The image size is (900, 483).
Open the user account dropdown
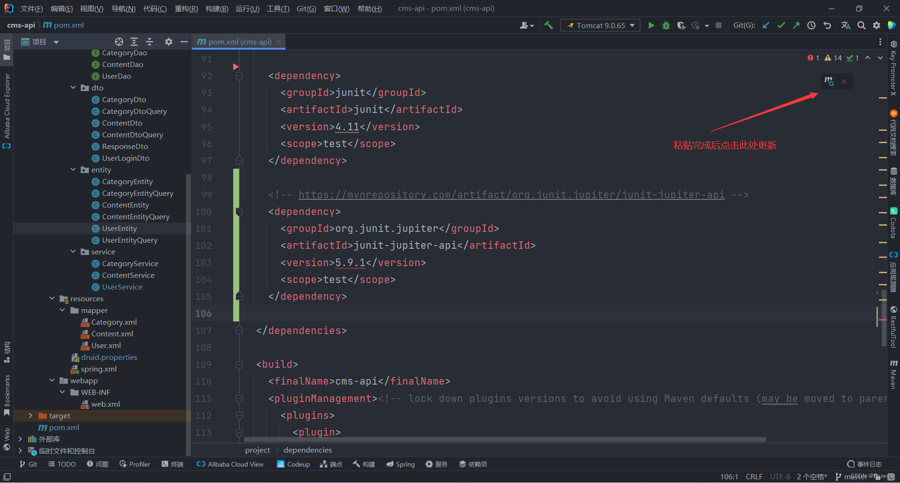click(x=527, y=25)
